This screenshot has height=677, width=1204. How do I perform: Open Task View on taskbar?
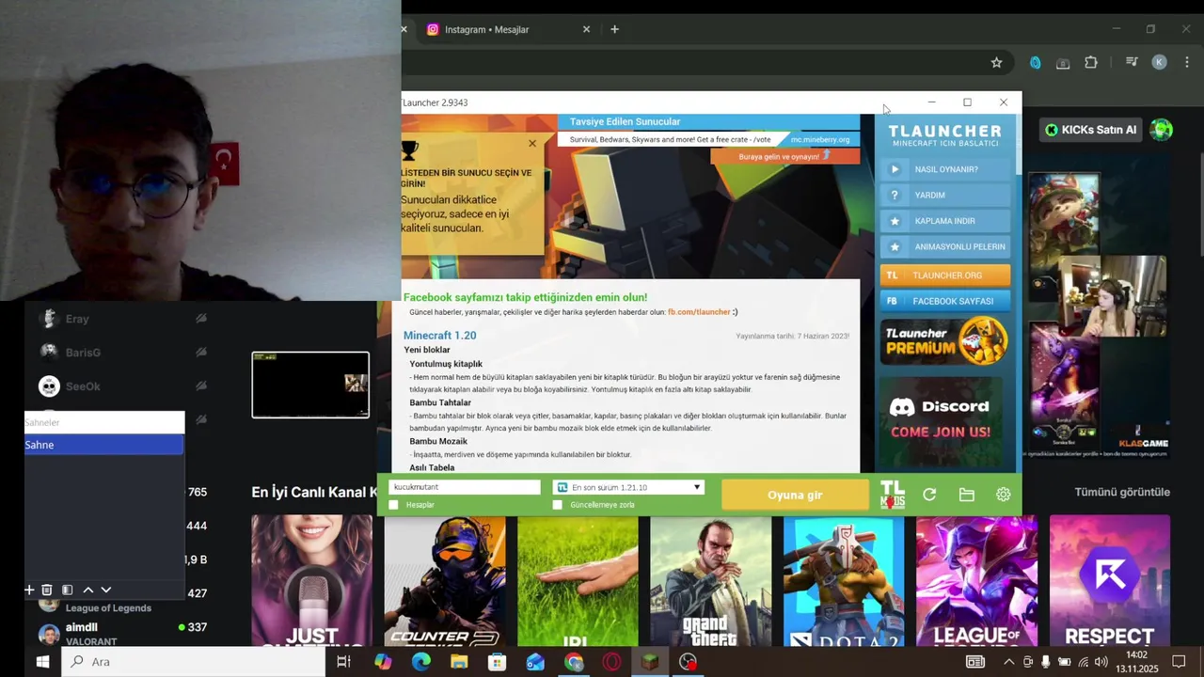point(343,662)
